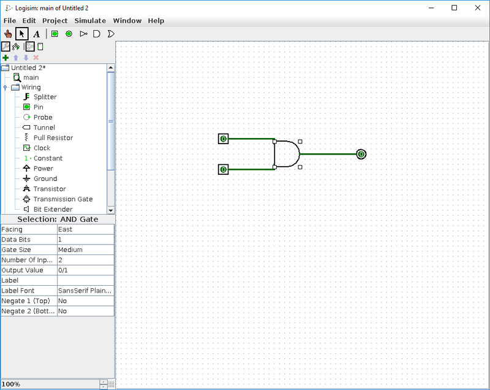This screenshot has width=490, height=390.
Task: Collapse the Wiring folder in the explorer
Action: click(x=6, y=87)
